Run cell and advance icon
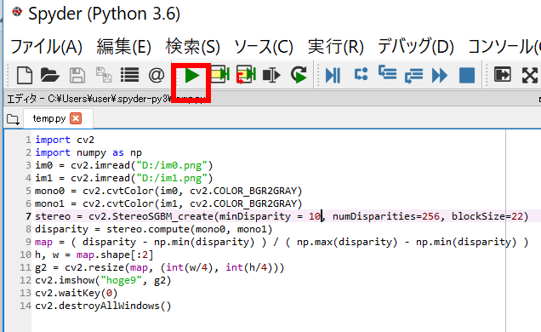 coord(246,75)
